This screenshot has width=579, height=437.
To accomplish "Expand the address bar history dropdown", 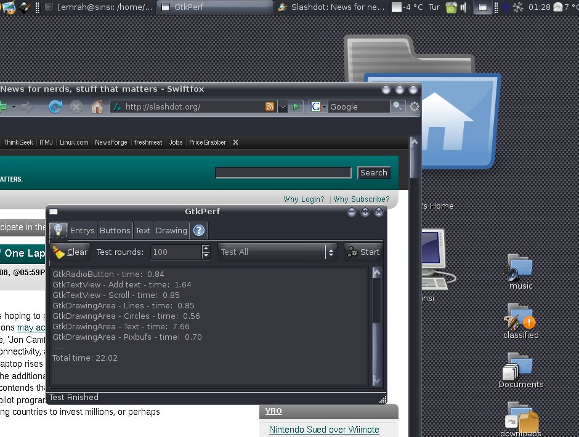I will point(283,107).
